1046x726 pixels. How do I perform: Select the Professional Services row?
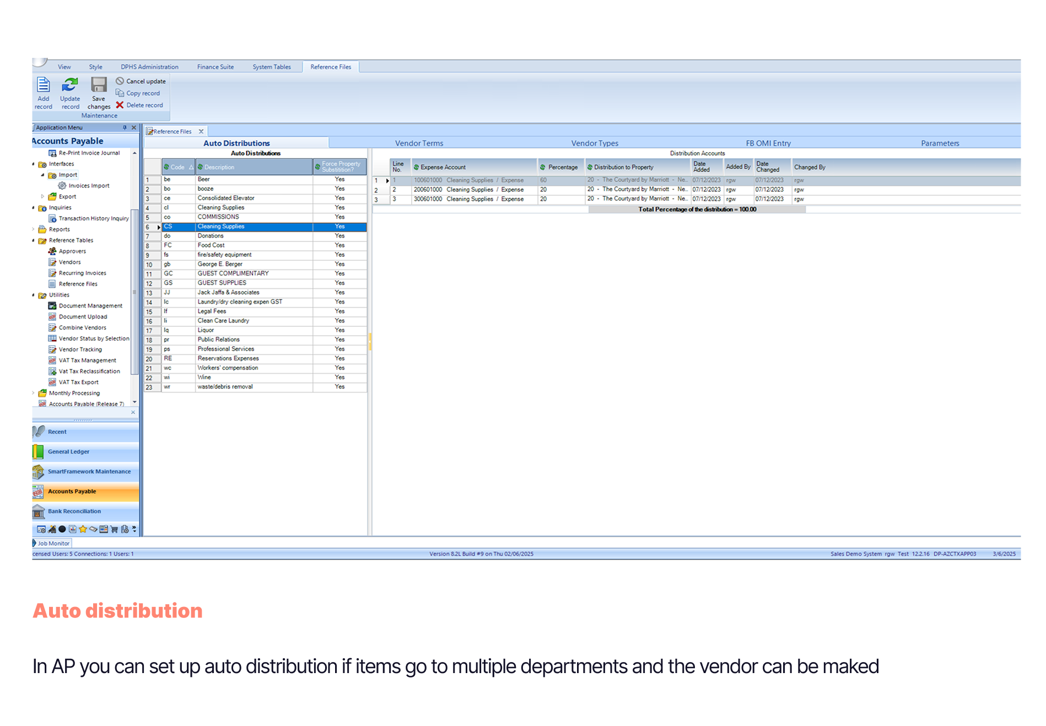pos(255,349)
